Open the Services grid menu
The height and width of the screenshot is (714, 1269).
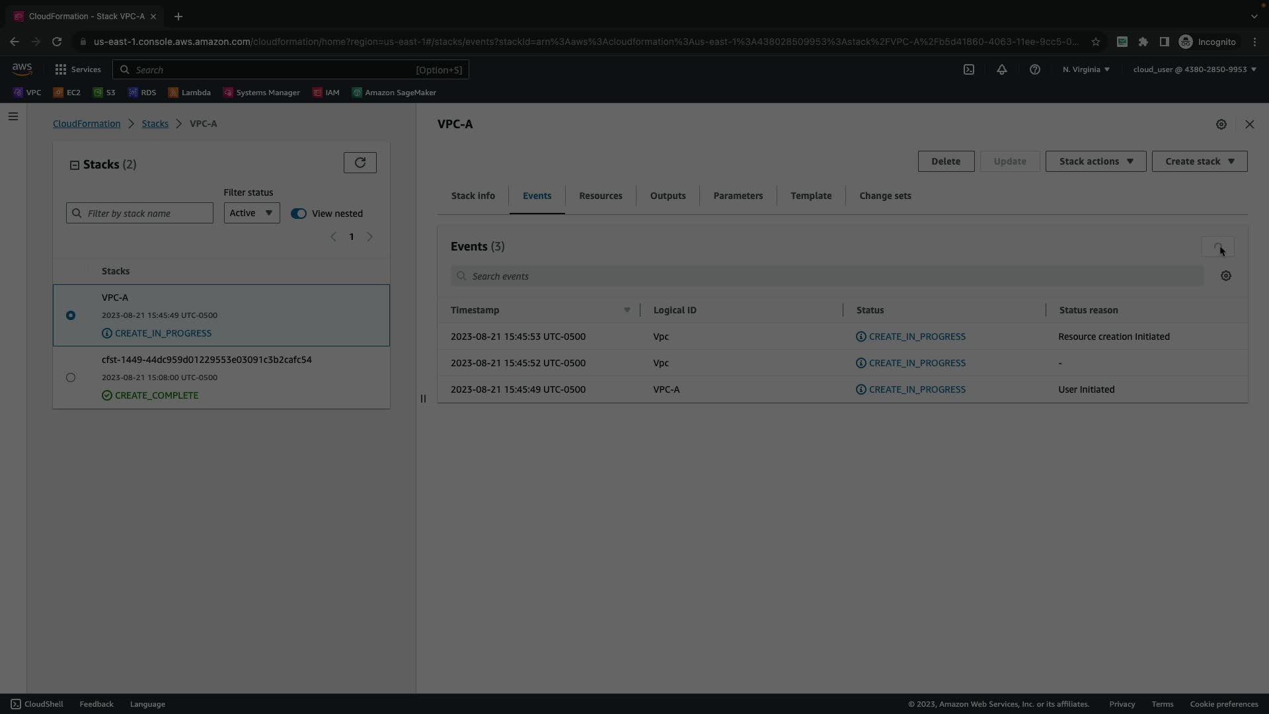coord(78,69)
